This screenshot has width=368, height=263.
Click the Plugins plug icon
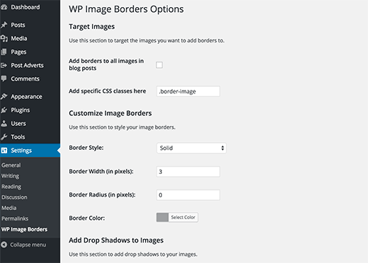(4, 110)
